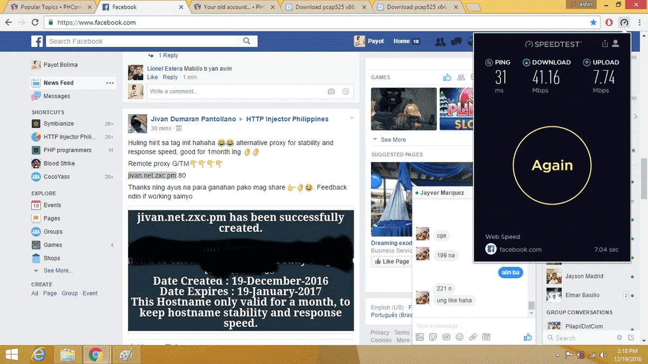Image resolution: width=648 pixels, height=364 pixels.
Task: Open the Payot profile link in header
Action: pos(369,41)
